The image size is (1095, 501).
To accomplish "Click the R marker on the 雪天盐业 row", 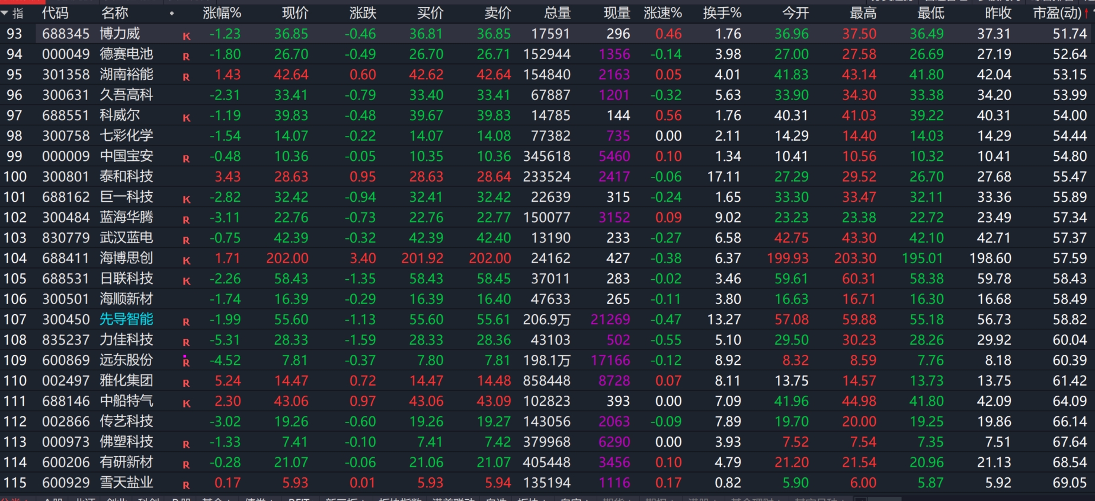I will pos(186,486).
